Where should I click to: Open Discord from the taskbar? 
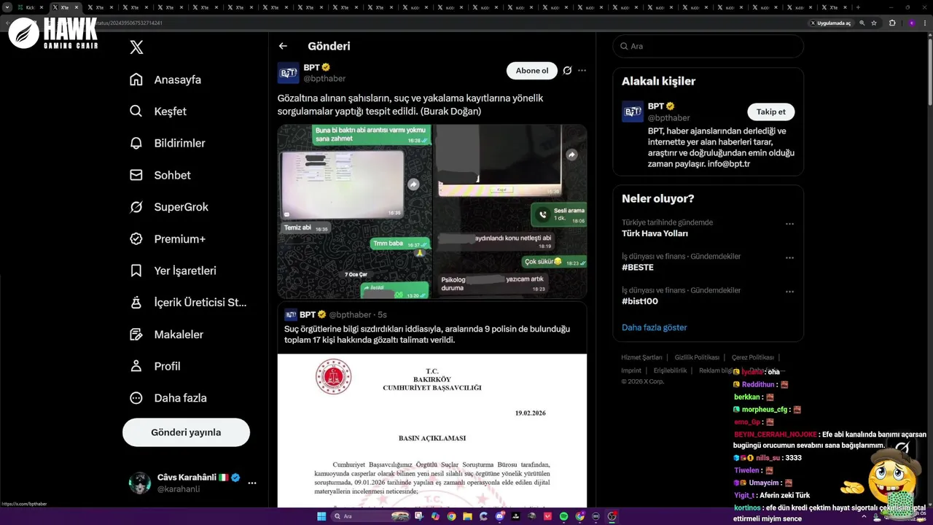499,516
